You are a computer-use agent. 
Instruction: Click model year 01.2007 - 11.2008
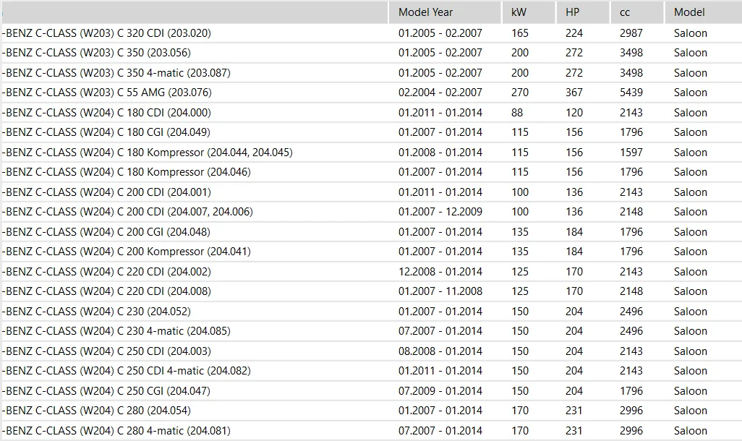(x=440, y=291)
